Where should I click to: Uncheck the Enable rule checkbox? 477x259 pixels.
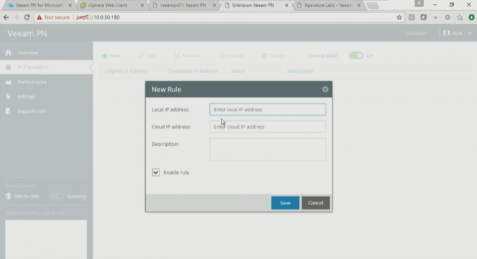(x=155, y=172)
